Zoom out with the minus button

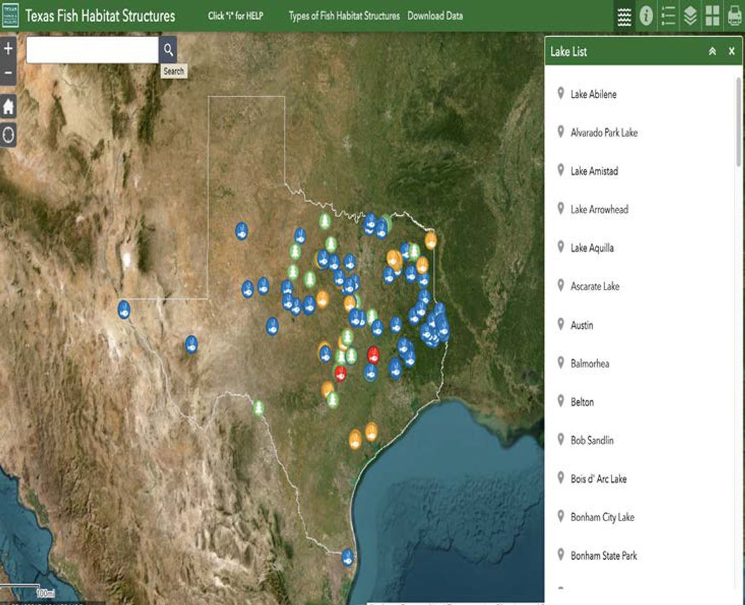click(8, 73)
